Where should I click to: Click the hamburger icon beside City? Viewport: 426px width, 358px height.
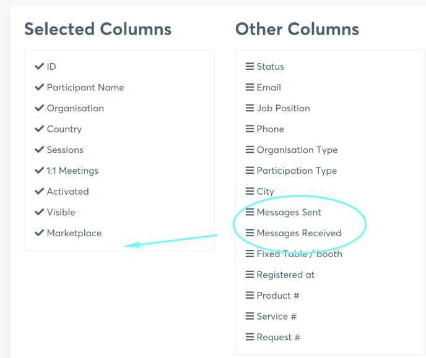250,192
